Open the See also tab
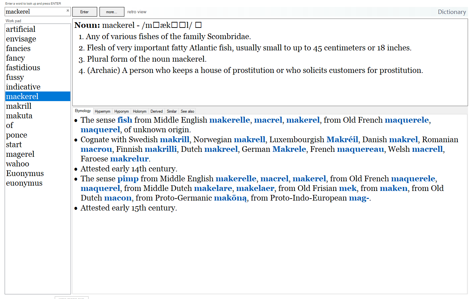 tap(187, 111)
